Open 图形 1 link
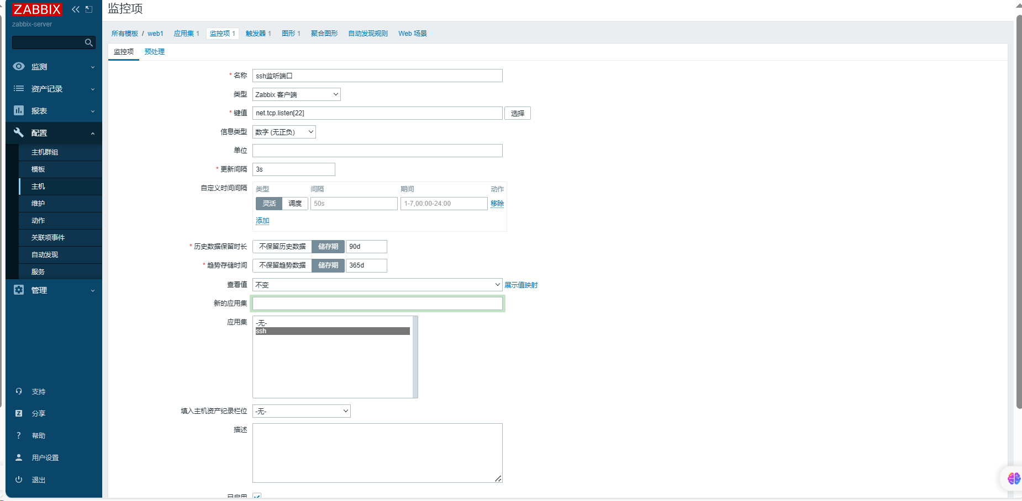Image resolution: width=1022 pixels, height=501 pixels. coord(291,34)
